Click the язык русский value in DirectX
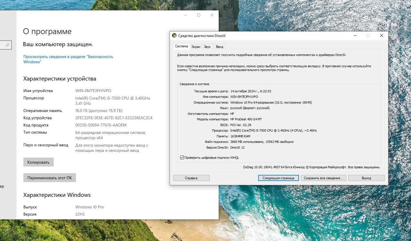Viewport: 411px width, 241px height. 250,108
